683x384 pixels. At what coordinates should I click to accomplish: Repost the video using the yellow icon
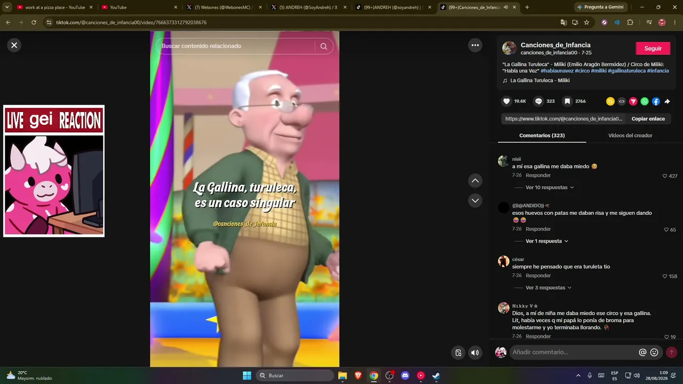coord(610,101)
